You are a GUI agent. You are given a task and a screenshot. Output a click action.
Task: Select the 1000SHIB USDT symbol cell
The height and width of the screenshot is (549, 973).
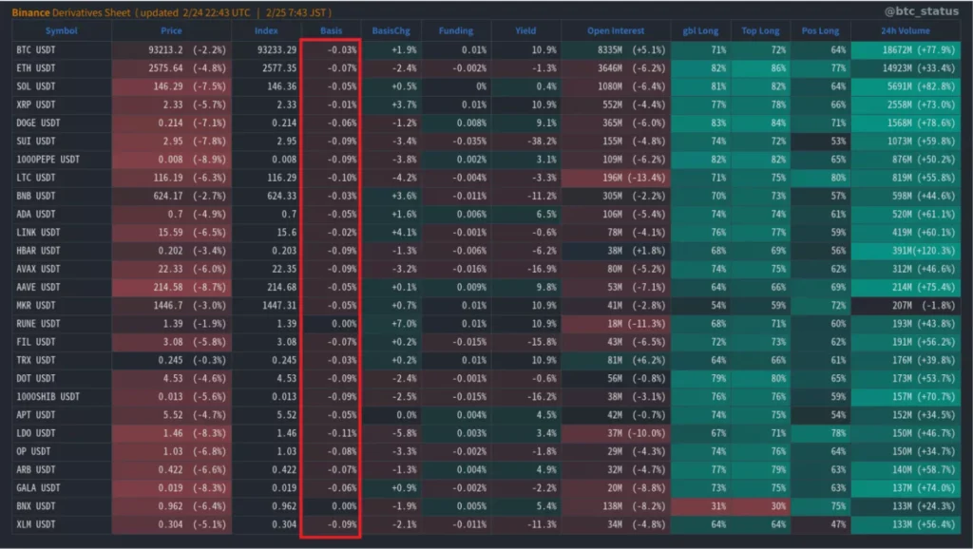[62, 396]
